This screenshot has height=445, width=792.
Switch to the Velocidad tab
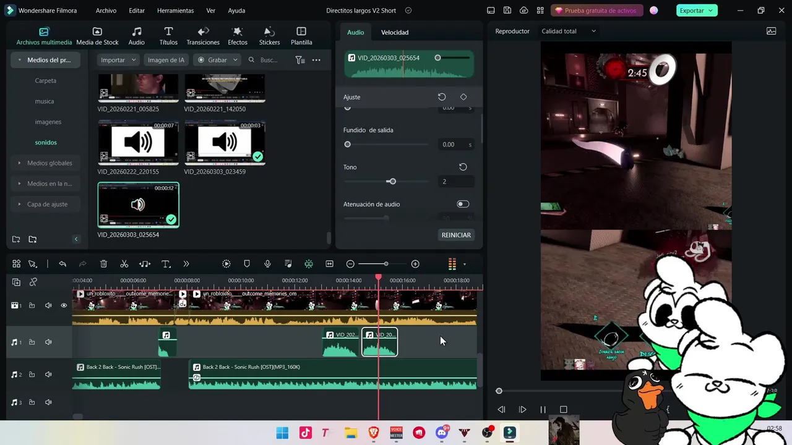click(x=395, y=32)
